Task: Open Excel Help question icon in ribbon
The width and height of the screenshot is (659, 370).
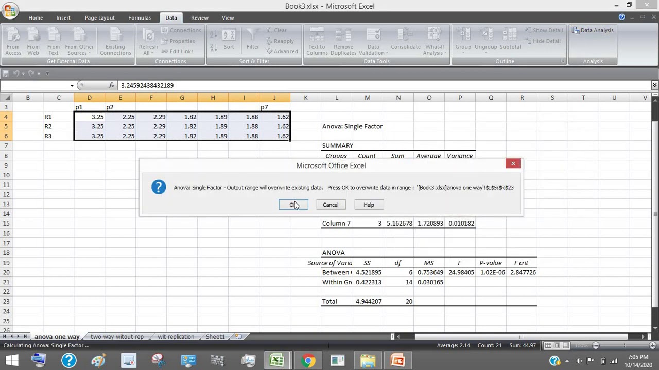Action: click(x=621, y=17)
